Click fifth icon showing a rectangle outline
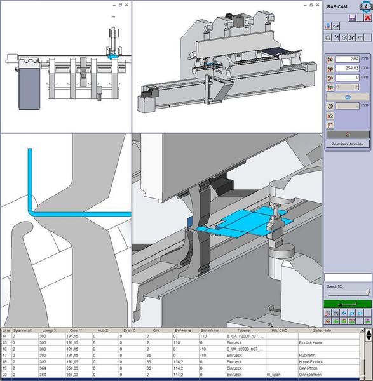 point(360,37)
